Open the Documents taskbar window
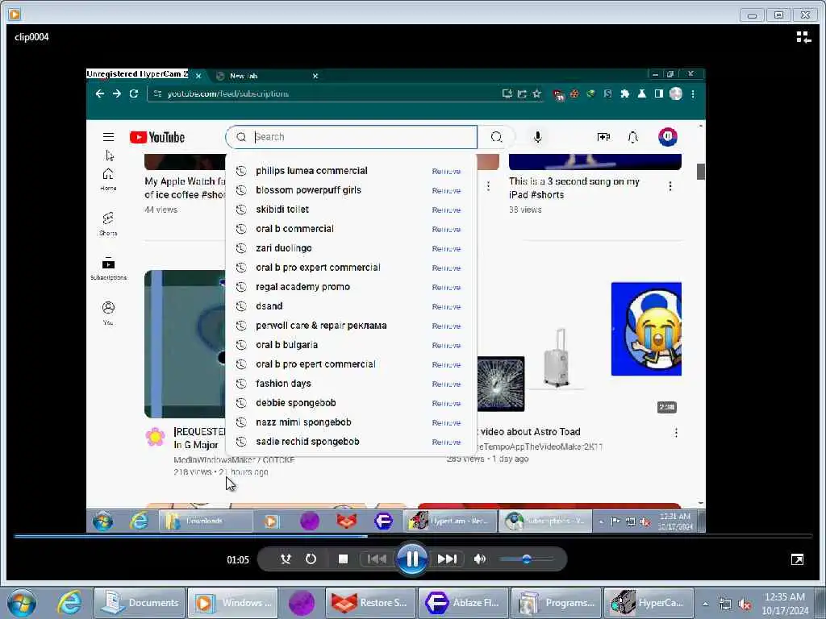 pos(140,603)
